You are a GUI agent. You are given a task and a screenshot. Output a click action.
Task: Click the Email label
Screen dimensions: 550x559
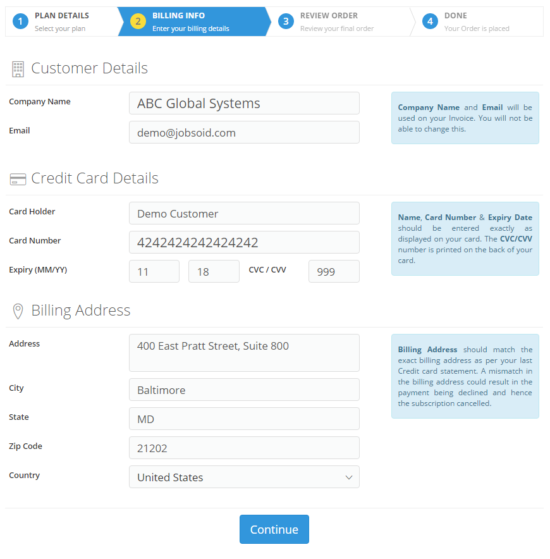[19, 131]
